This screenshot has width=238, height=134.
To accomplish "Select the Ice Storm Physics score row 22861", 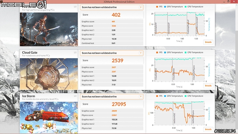I will click(112, 115).
